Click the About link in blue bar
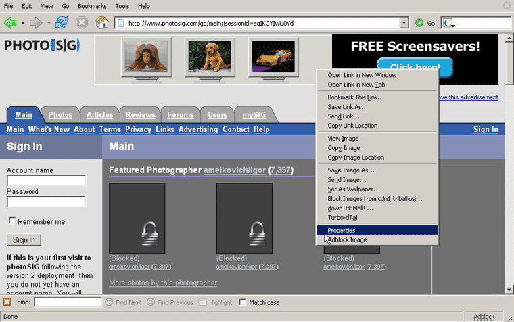 click(85, 129)
